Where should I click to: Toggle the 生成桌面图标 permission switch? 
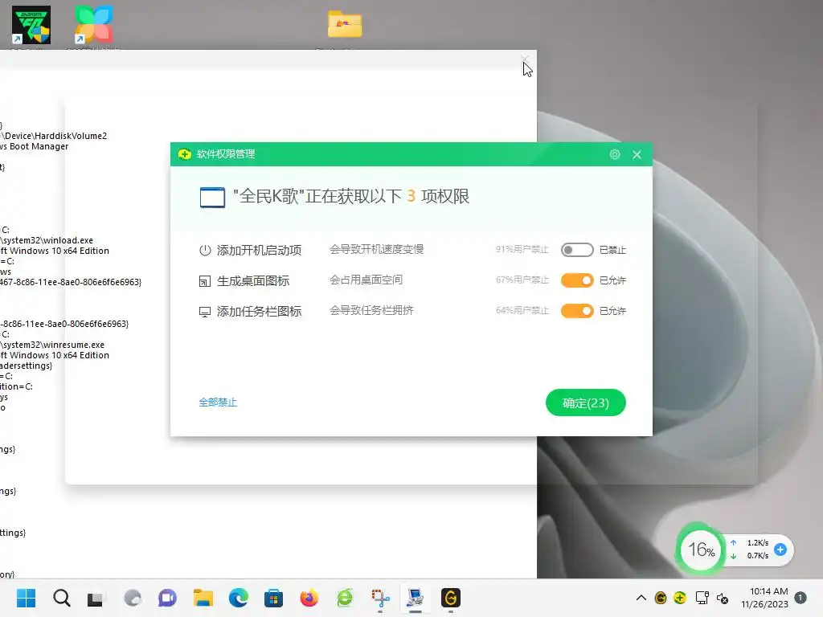(577, 280)
